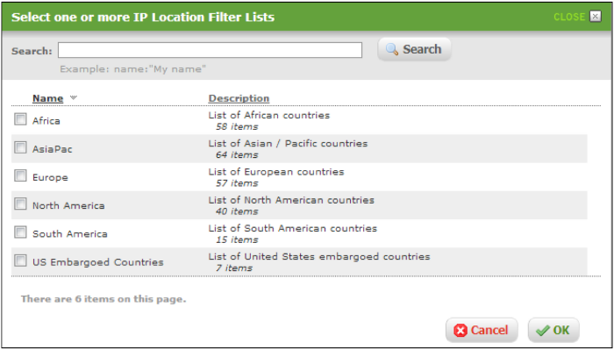Click the CLOSE text link
This screenshot has height=350, width=614.
tap(569, 17)
